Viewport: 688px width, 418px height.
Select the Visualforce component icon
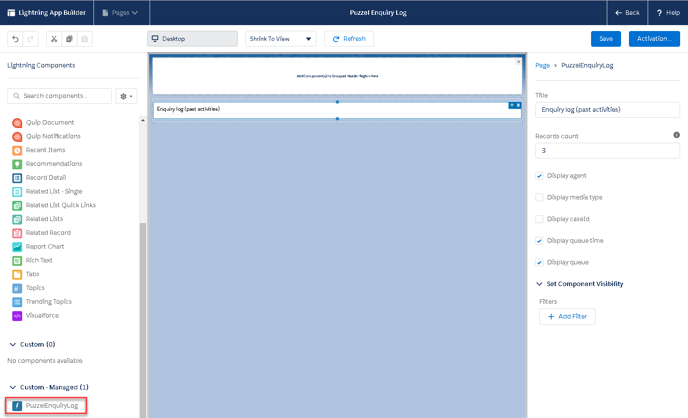coord(17,316)
